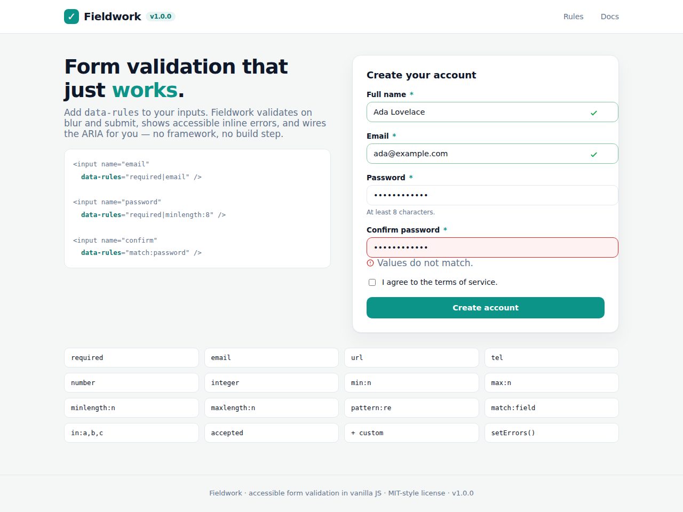Screen dimensions: 683x512
Task: Select the tel rule chip
Action: point(552,358)
